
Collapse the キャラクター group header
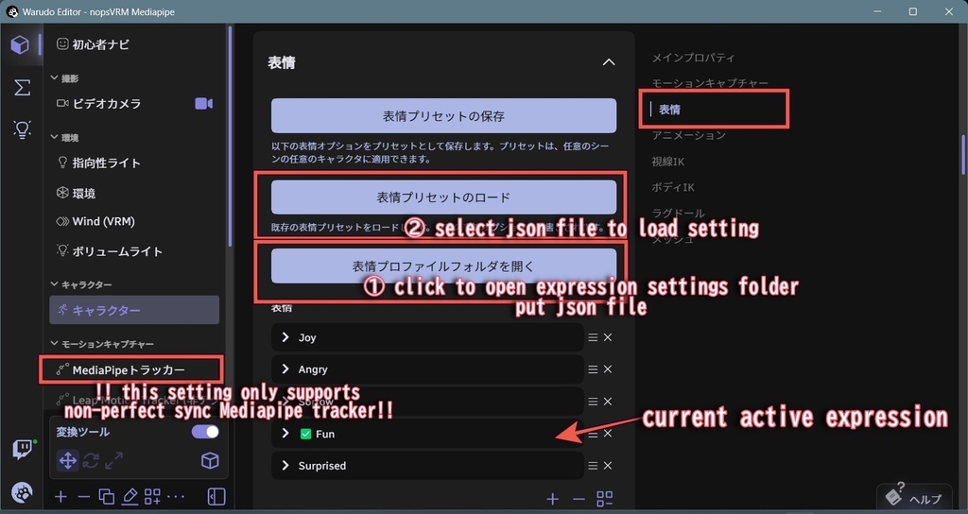click(81, 284)
